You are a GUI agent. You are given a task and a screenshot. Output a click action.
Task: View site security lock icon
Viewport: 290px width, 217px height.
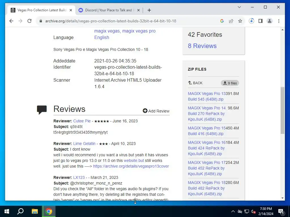[x=41, y=21]
